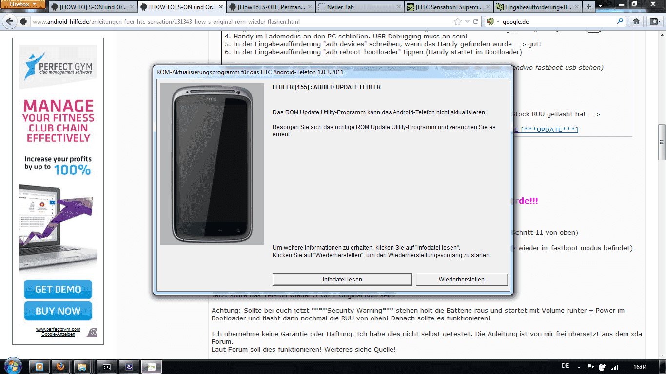Image resolution: width=666 pixels, height=374 pixels.
Task: Click the site identity icon in address bar
Action: 23,22
